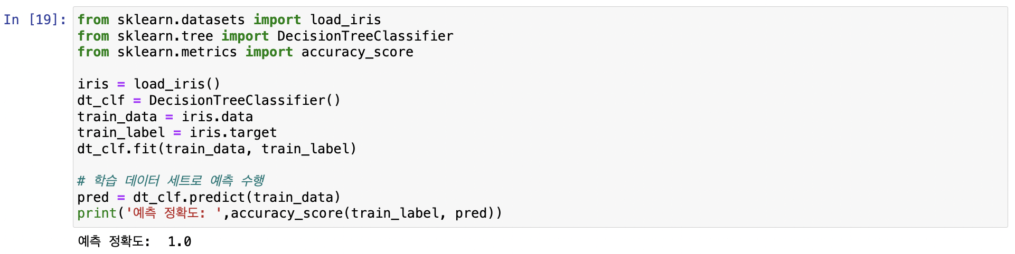Click the In [19] cell prompt
This screenshot has width=1015, height=254.
pyautogui.click(x=35, y=19)
